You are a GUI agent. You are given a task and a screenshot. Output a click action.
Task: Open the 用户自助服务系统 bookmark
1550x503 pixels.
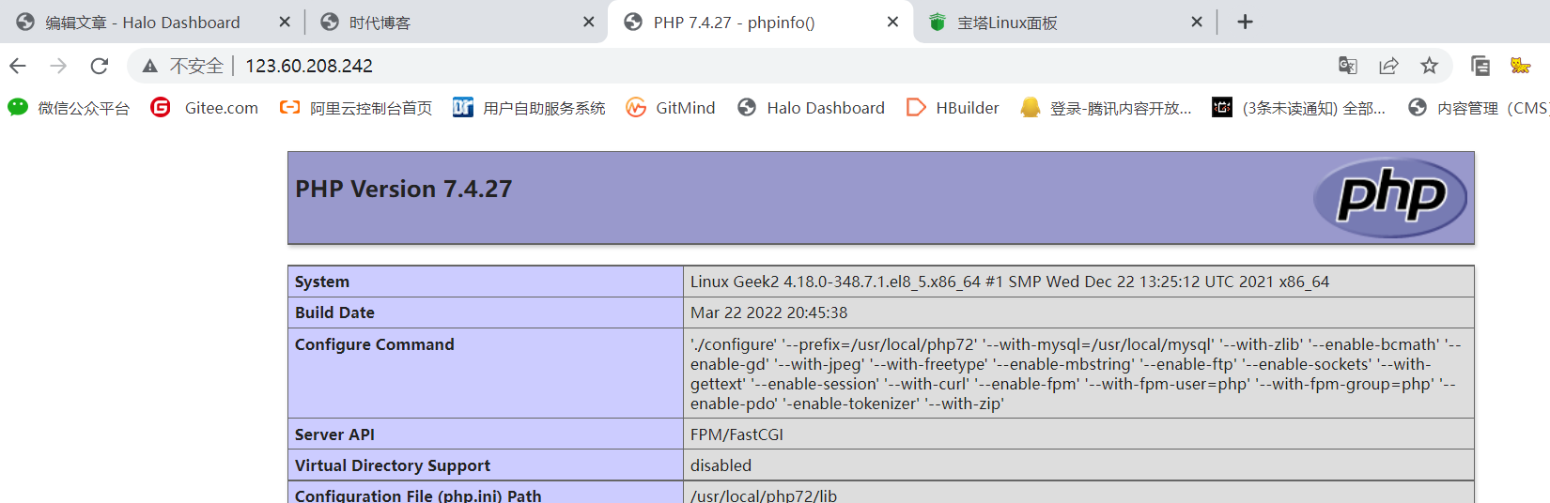click(x=529, y=108)
